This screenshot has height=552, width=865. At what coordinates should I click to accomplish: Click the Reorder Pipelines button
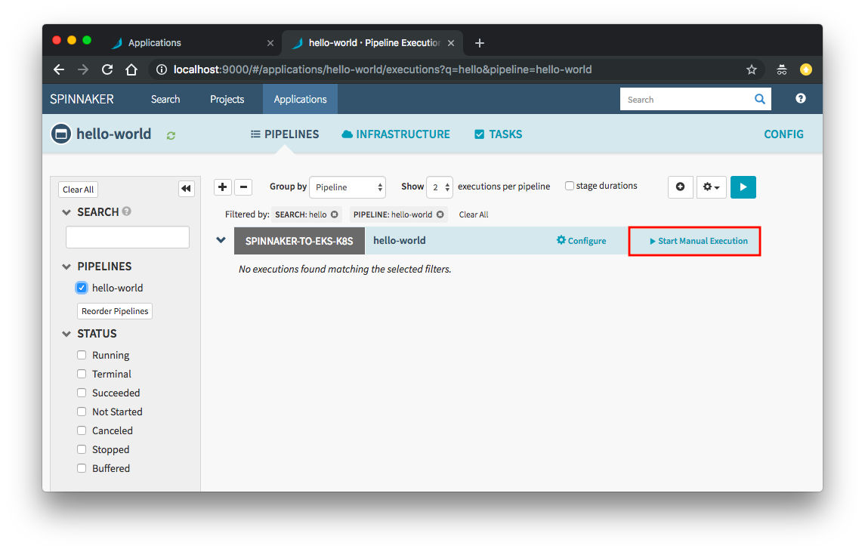tap(115, 311)
